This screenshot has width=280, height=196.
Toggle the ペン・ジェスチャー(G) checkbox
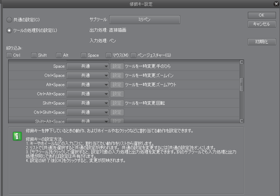(x=133, y=55)
